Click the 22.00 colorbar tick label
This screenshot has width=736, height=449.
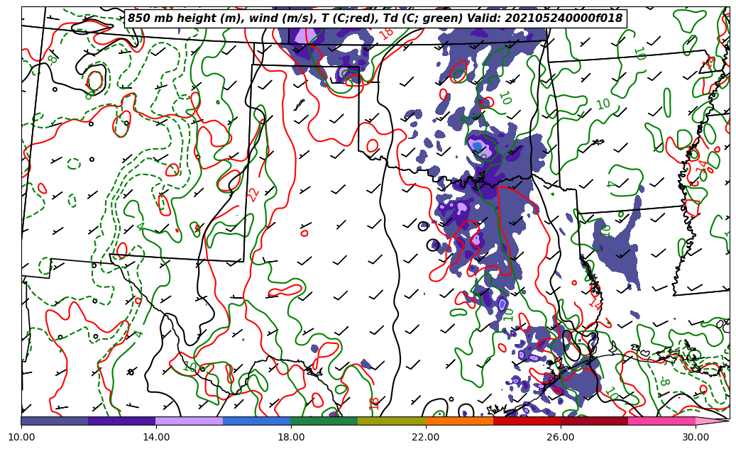426,437
